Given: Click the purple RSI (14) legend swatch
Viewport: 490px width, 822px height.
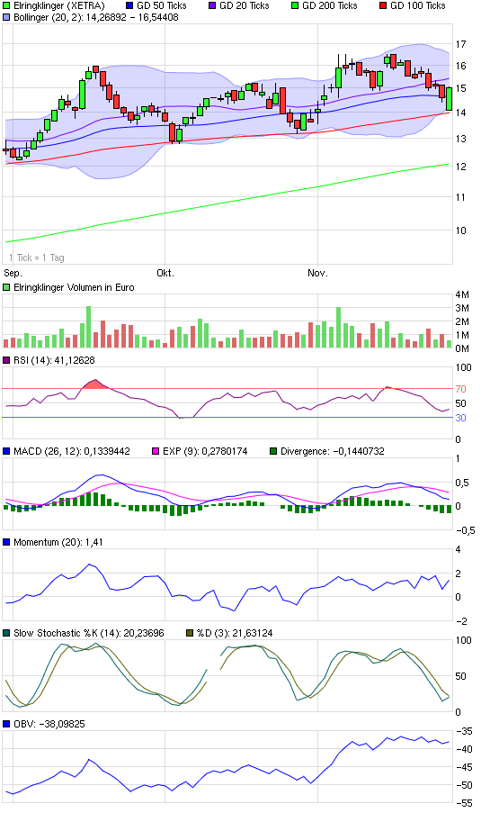Looking at the screenshot, I should coord(6,360).
